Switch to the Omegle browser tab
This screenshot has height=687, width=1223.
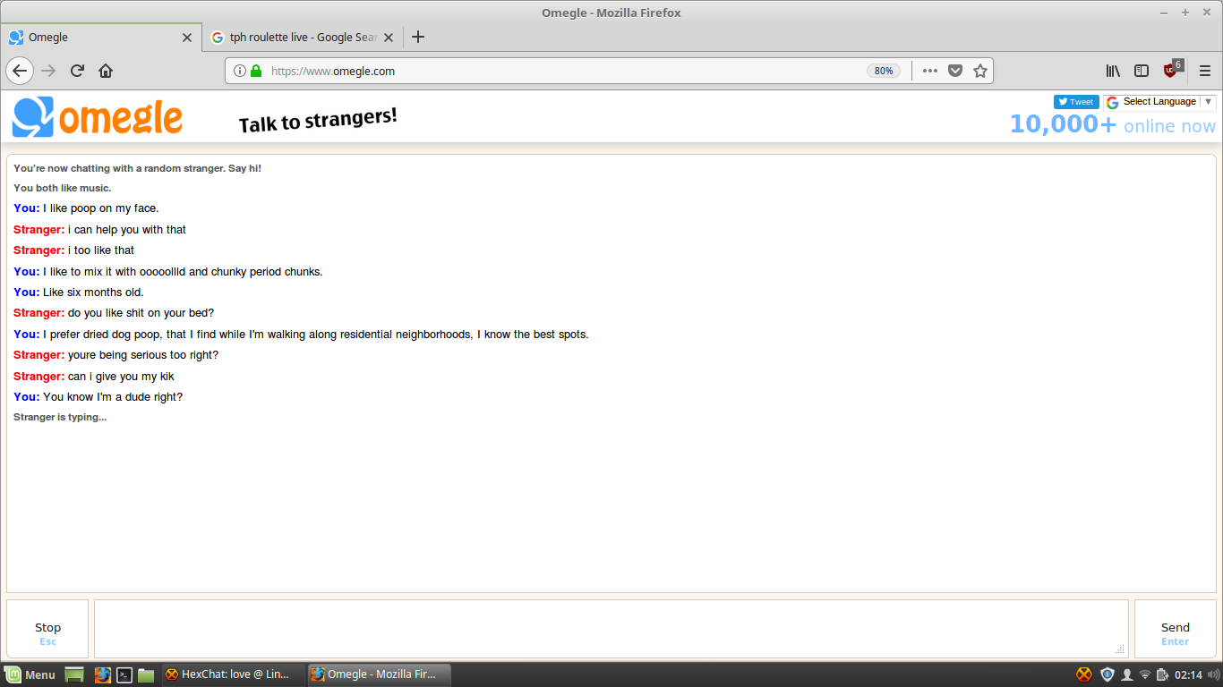[x=100, y=38]
